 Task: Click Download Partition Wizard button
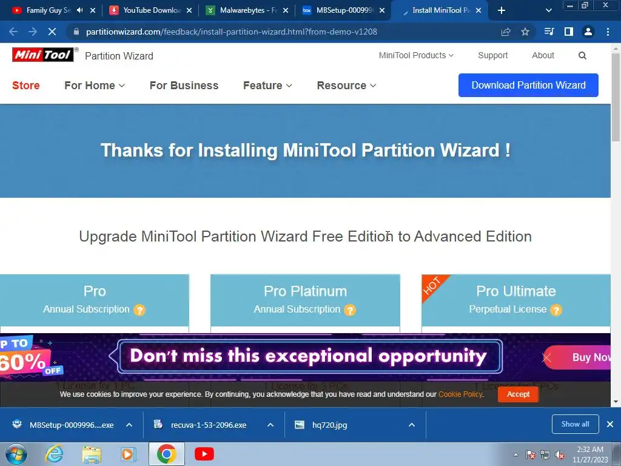click(x=528, y=85)
